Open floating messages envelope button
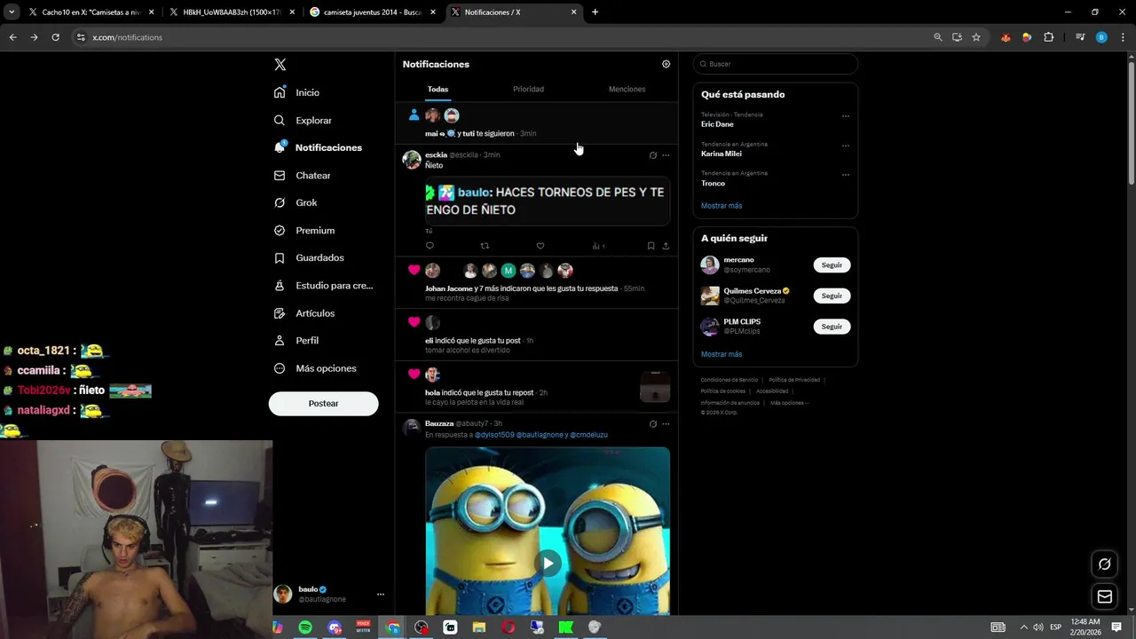The height and width of the screenshot is (639, 1136). (x=1104, y=596)
